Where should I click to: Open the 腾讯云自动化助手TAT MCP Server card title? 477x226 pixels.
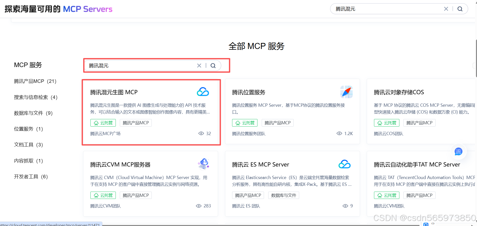pyautogui.click(x=417, y=164)
